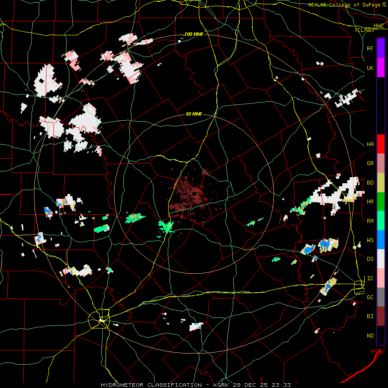Click the "HR" legend label
The height and width of the screenshot is (388, 388).
tap(370, 202)
